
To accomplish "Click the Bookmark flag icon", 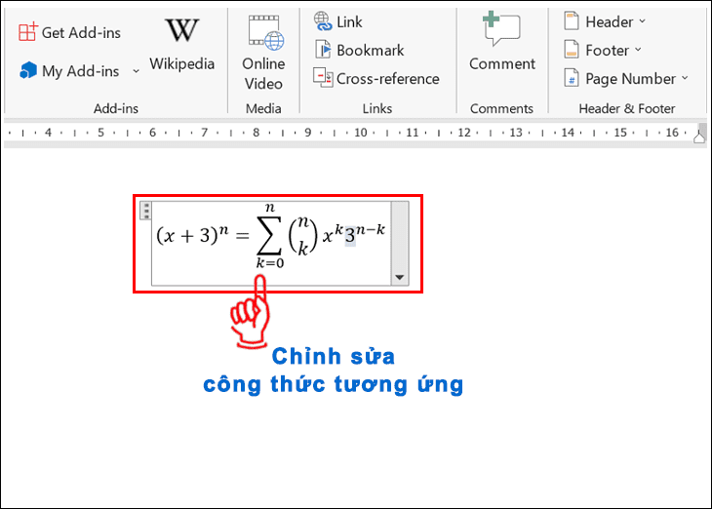I will pyautogui.click(x=323, y=50).
